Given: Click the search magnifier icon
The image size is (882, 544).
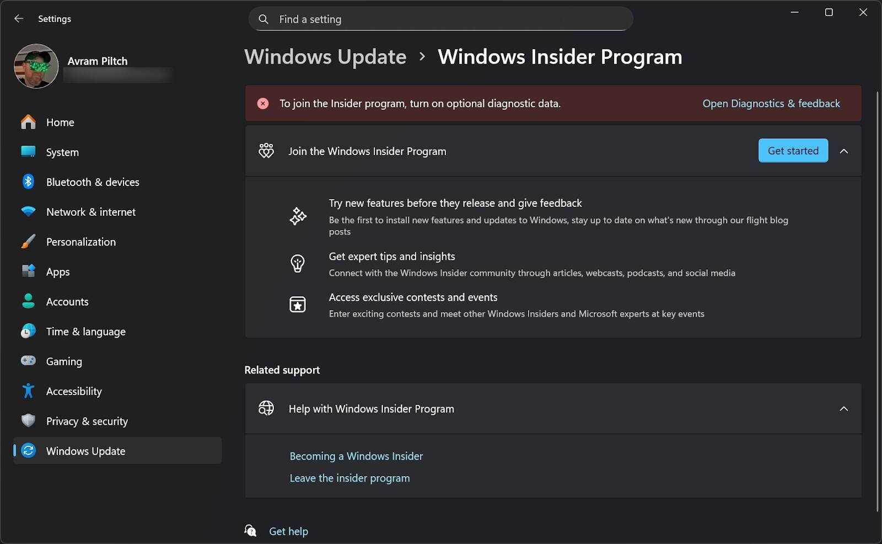Looking at the screenshot, I should click(x=263, y=19).
